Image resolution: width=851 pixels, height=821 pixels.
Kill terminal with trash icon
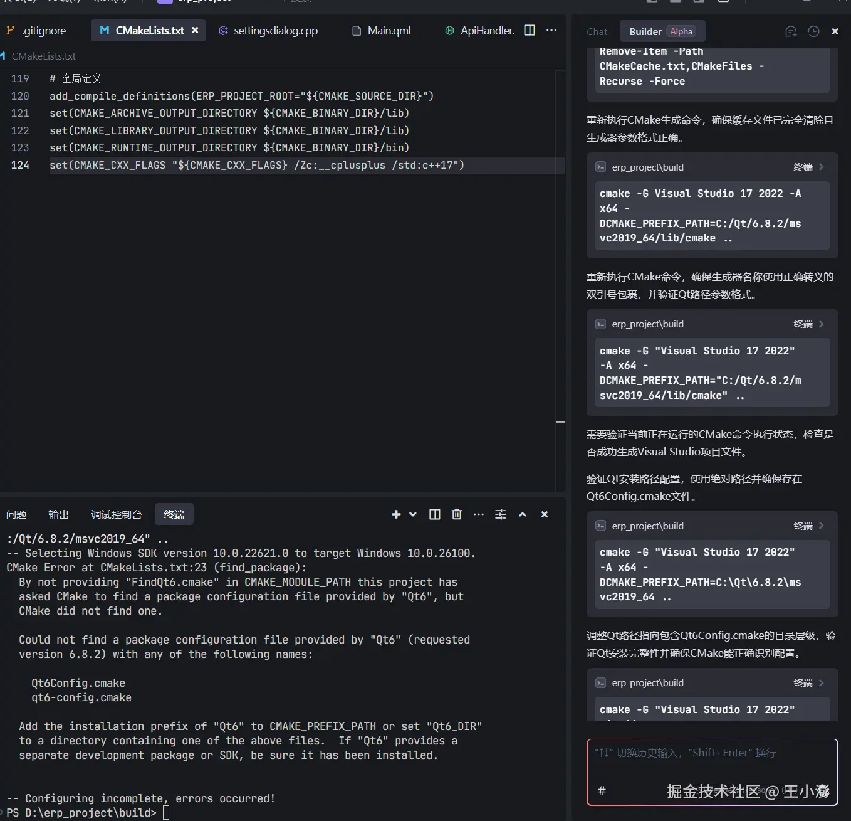pos(457,514)
